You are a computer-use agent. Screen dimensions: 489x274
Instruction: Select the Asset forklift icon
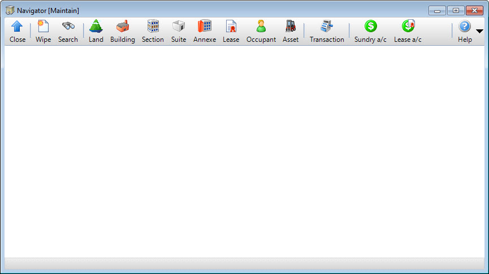point(291,27)
